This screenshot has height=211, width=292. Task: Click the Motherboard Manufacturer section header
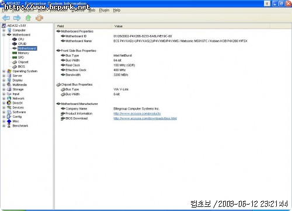point(79,104)
